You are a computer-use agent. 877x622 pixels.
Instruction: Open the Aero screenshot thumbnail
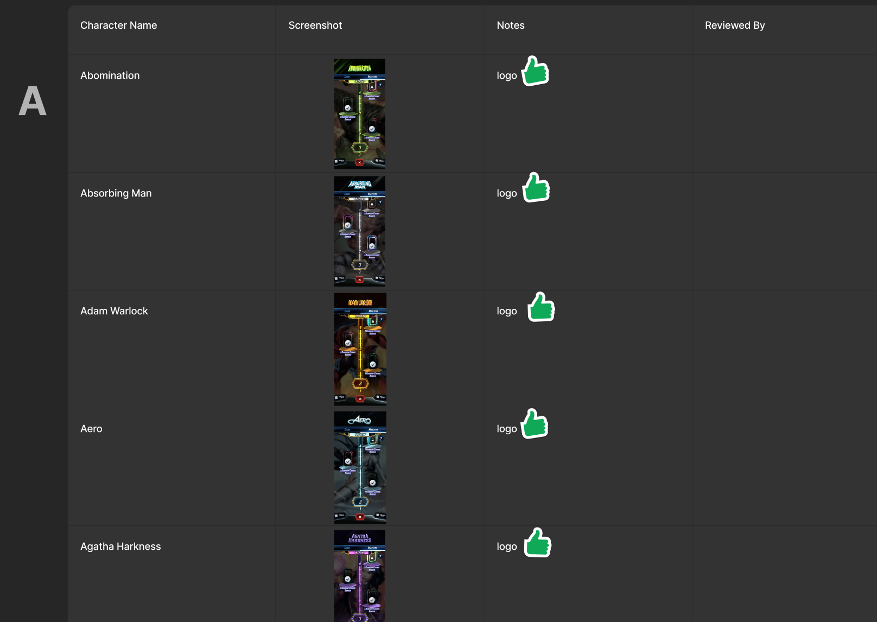click(360, 467)
